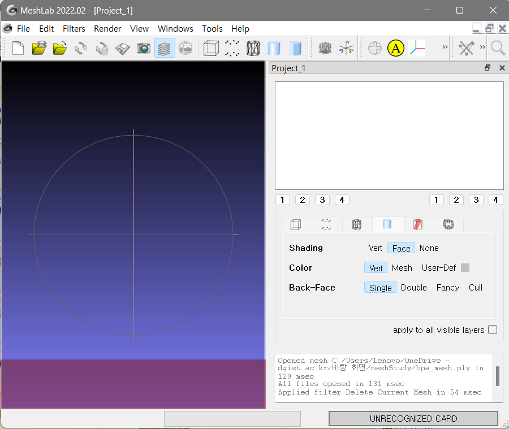Open the Windows menu

point(175,29)
